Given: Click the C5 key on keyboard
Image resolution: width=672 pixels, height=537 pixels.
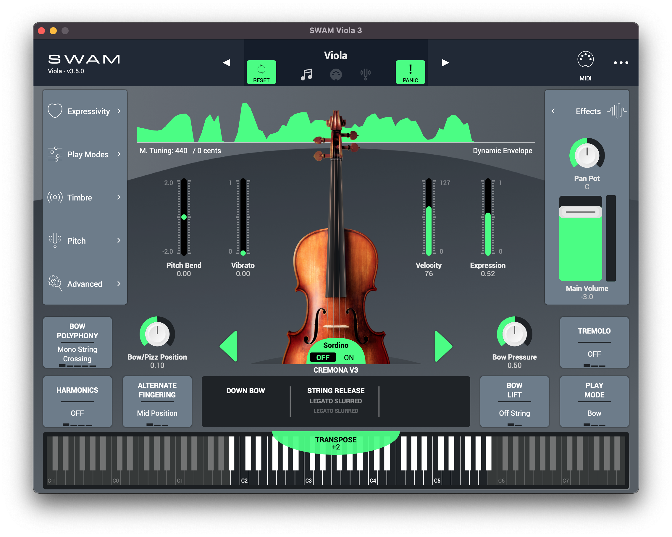Looking at the screenshot, I should 437,477.
